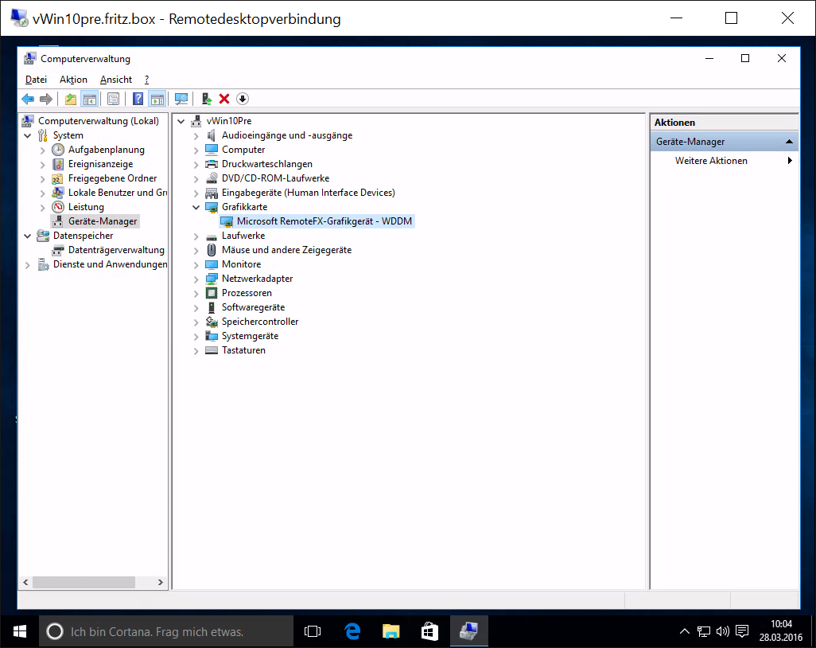
Task: Click the right arrow of the left pane scrollbar
Action: click(x=161, y=583)
